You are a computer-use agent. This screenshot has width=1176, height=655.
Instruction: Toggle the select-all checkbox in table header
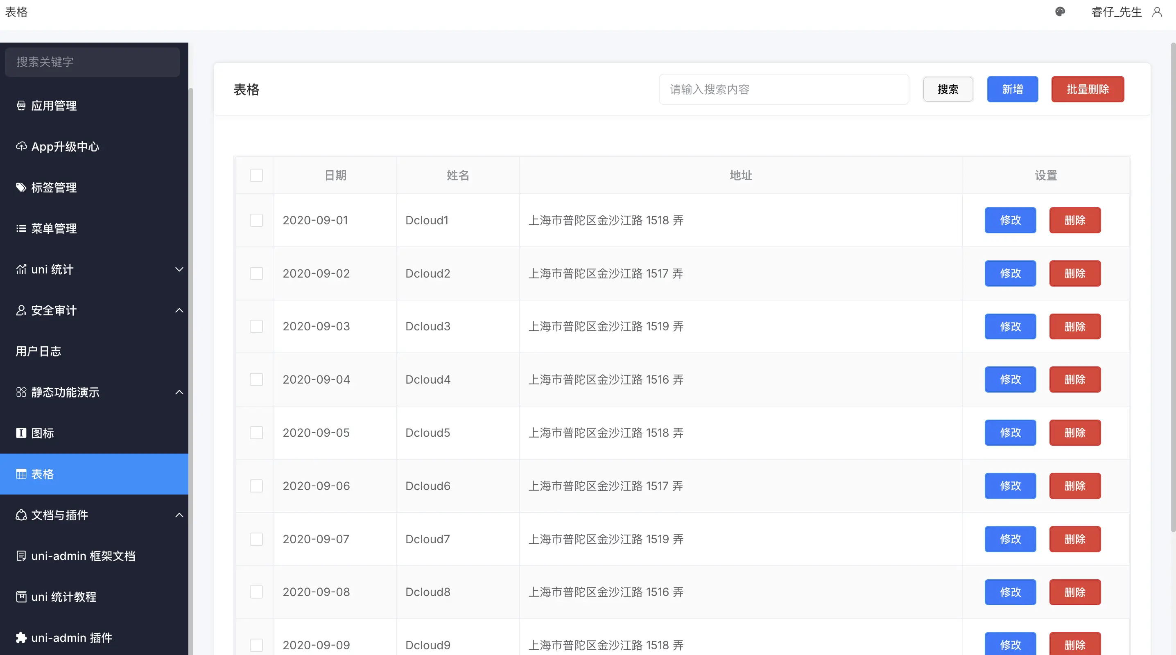[256, 175]
